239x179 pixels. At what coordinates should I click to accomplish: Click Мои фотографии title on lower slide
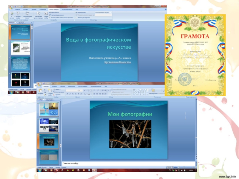click(130, 114)
